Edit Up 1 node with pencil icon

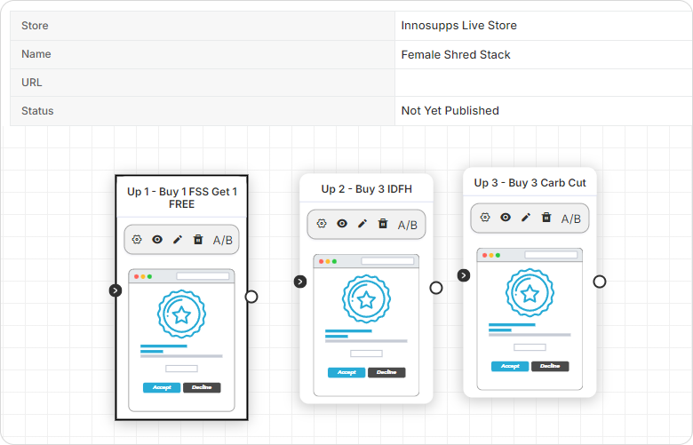click(178, 239)
